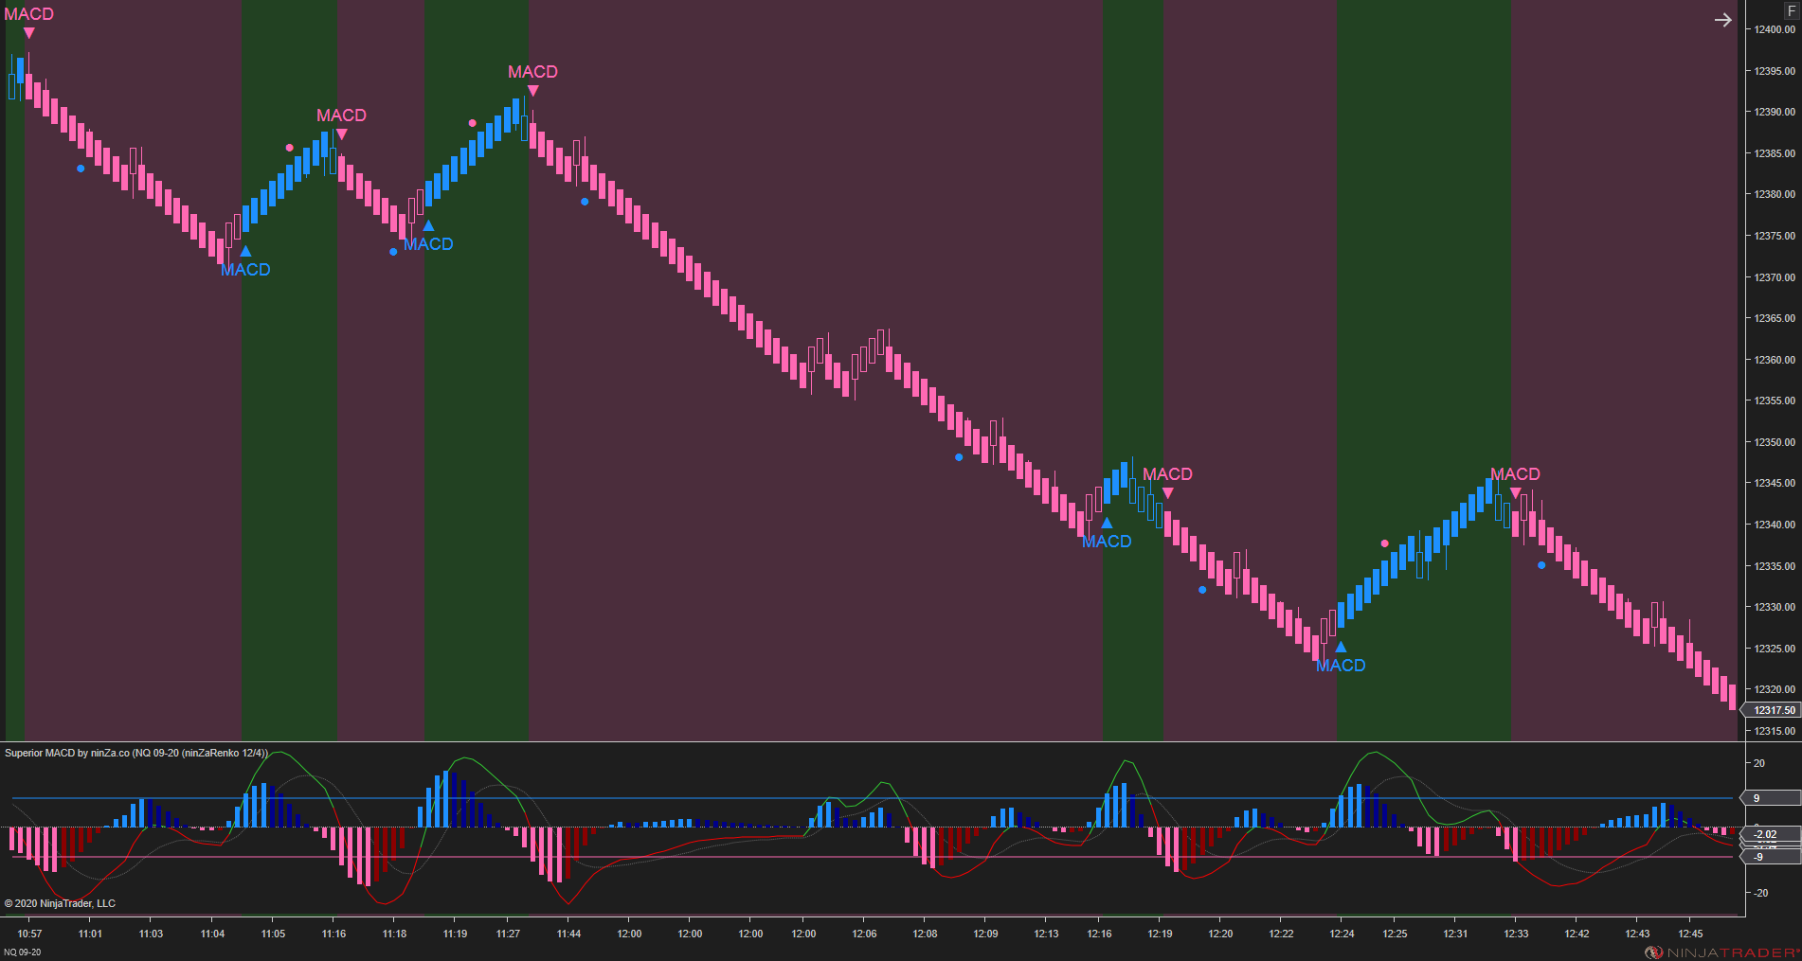The width and height of the screenshot is (1802, 961).
Task: Click the first pink MACD down-arrow marker
Action: tap(28, 31)
